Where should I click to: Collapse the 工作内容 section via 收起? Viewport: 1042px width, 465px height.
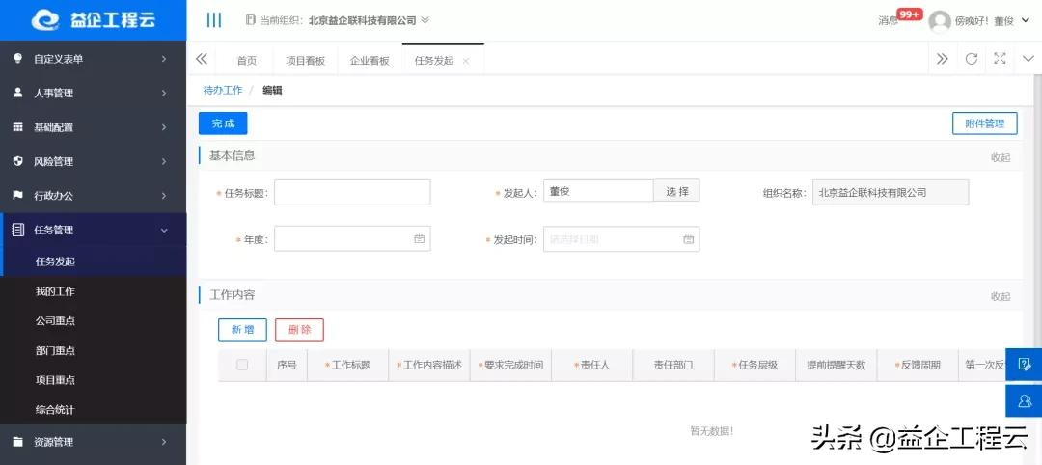pyautogui.click(x=1001, y=296)
